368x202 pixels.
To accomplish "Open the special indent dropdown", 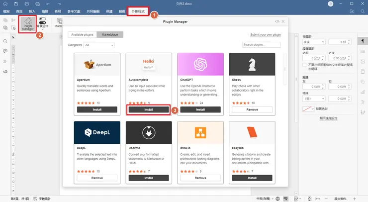I will point(314,99).
